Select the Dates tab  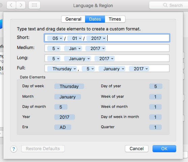click(95, 19)
